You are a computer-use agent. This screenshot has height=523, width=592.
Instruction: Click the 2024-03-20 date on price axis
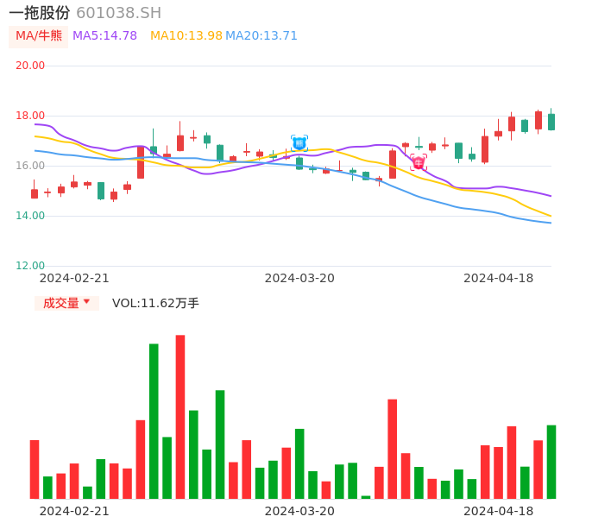pos(299,278)
